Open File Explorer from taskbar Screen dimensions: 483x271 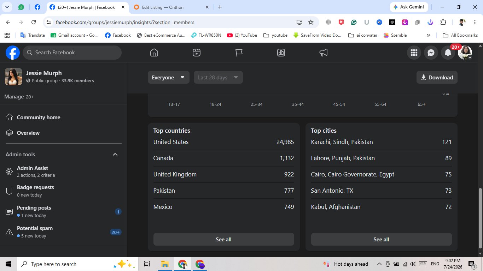164,264
